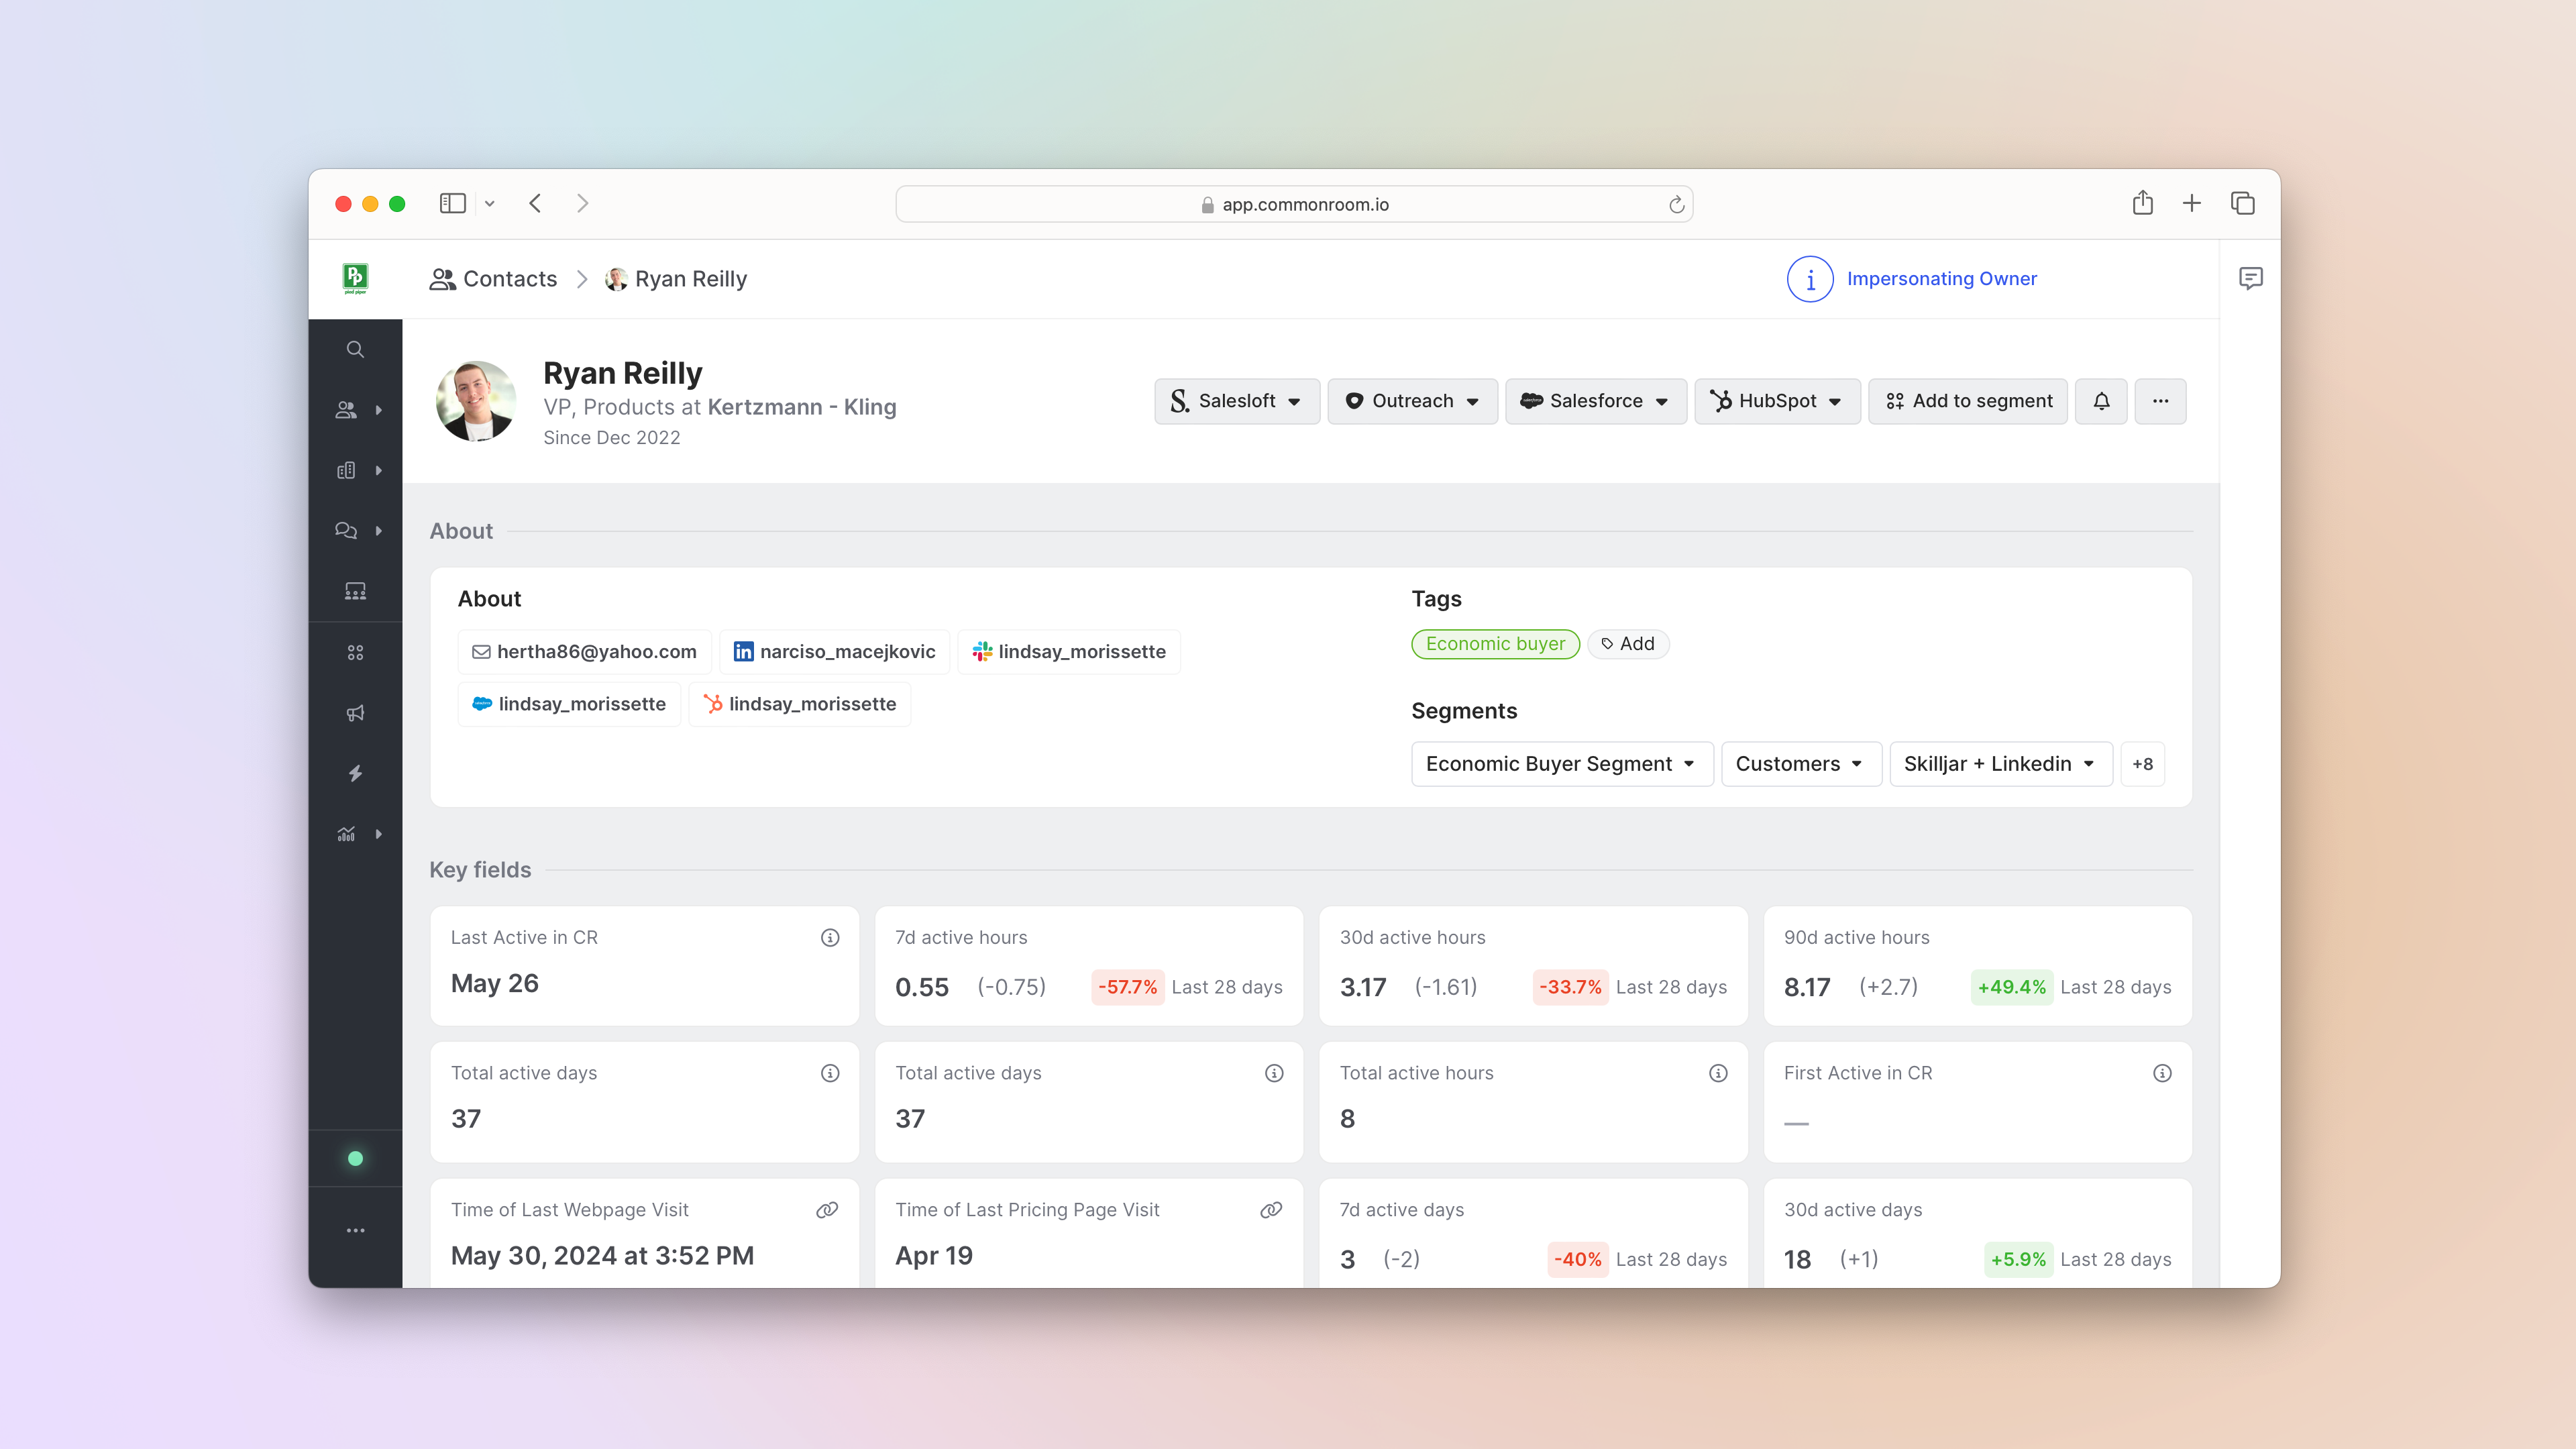Click link icon on Last Pricing Page Visit
Viewport: 2576px width, 1449px height.
pos(1271,1210)
